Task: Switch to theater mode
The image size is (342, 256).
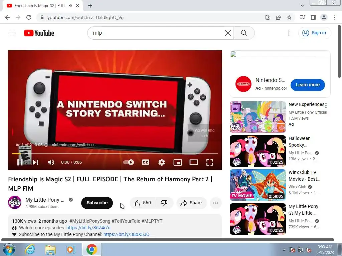Action: (194, 162)
